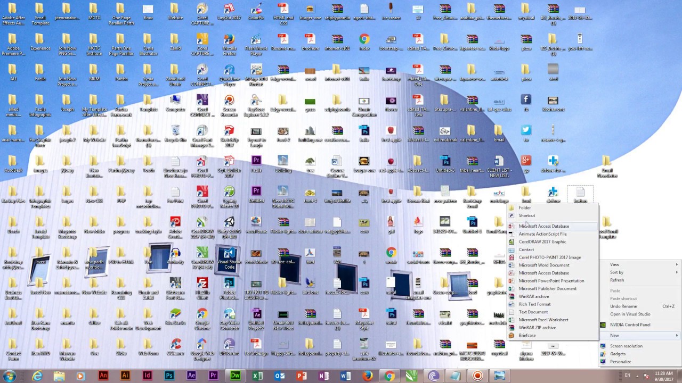
Task: Create a Microsoft PowerPoint Presentation
Action: 552,281
